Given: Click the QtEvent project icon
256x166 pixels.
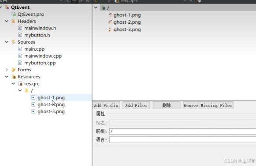Looking at the screenshot, I should pyautogui.click(x=7, y=7).
